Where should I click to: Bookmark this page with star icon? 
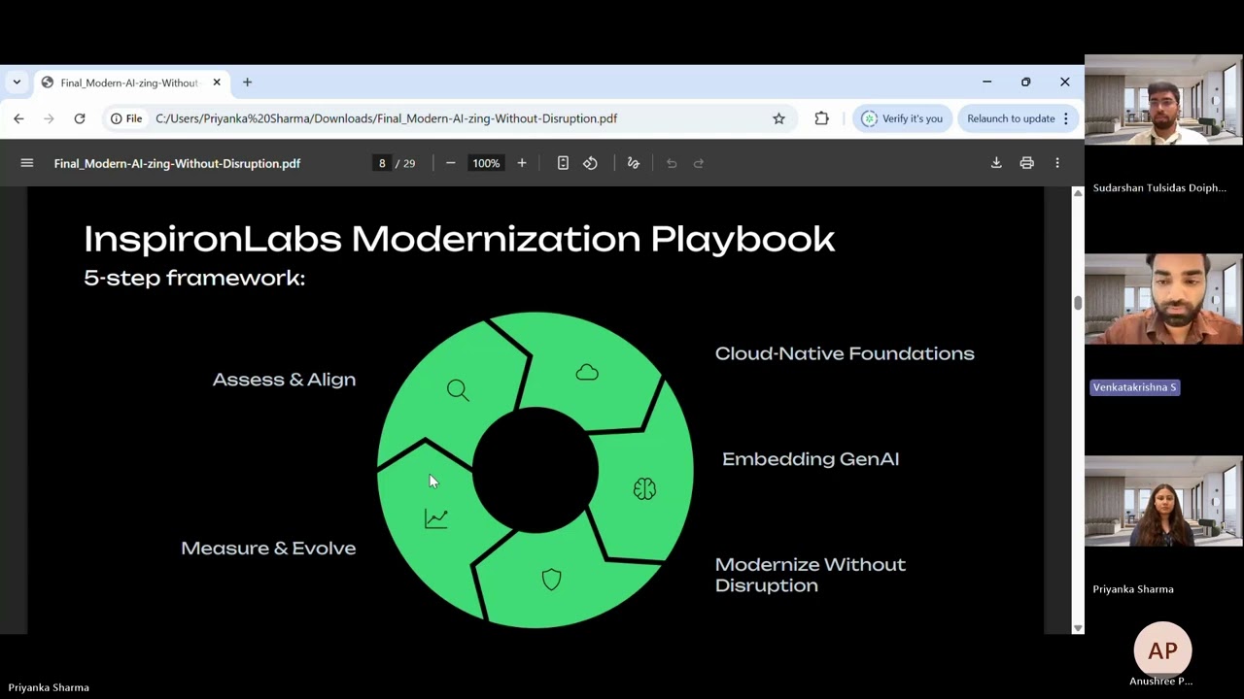point(778,118)
